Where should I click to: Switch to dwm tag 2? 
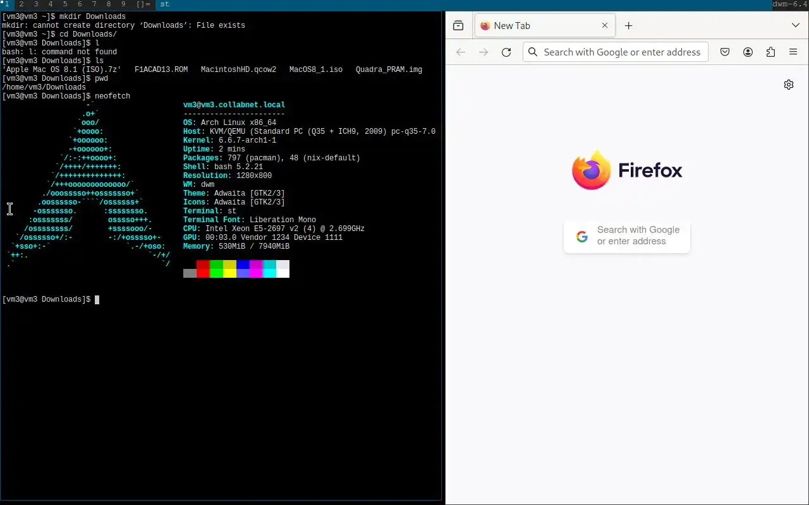(21, 4)
